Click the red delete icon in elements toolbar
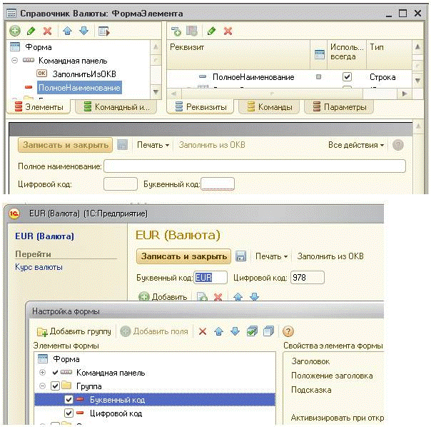The height and width of the screenshot is (427, 431). [x=48, y=31]
